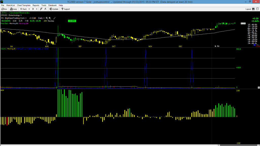Click the scroll left arrow of chart scrollbar

click(219, 145)
